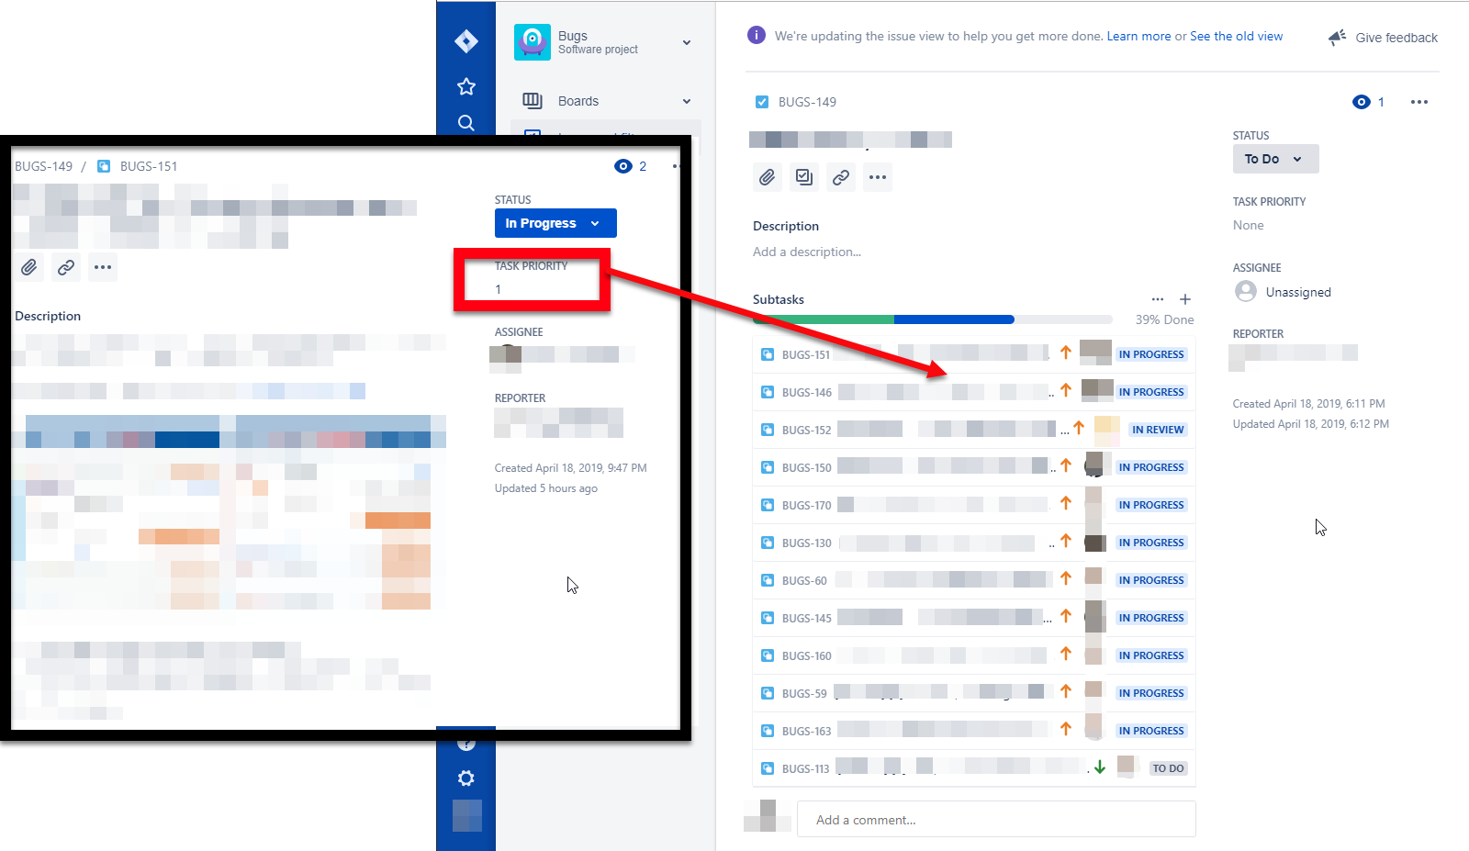Click the Boards icon in project sidebar

(x=533, y=101)
